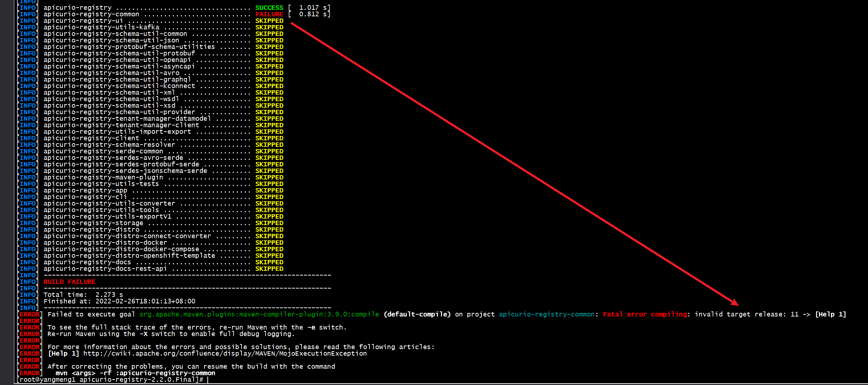Screen dimensions: 868x385
Task: Click the apicurio-registry-schema-util-xml module name
Action: [109, 92]
